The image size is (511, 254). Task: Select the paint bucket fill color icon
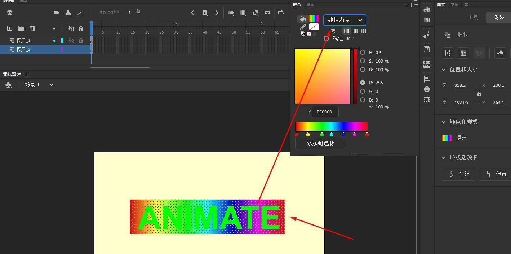(303, 19)
